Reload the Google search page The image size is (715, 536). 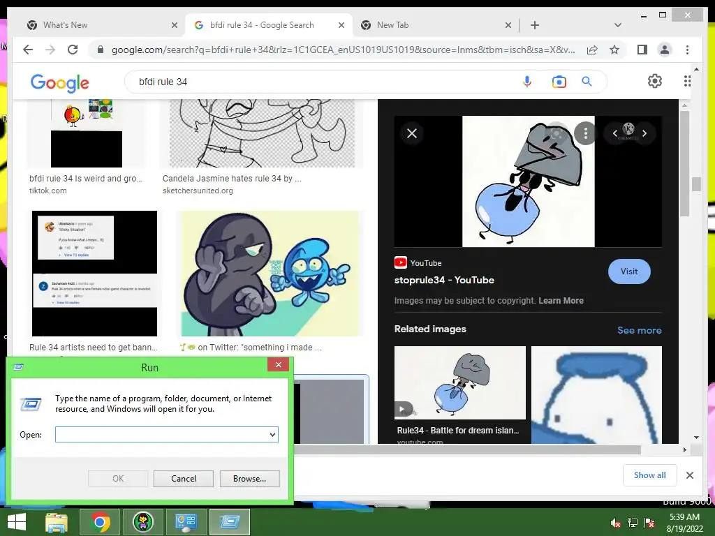point(73,50)
